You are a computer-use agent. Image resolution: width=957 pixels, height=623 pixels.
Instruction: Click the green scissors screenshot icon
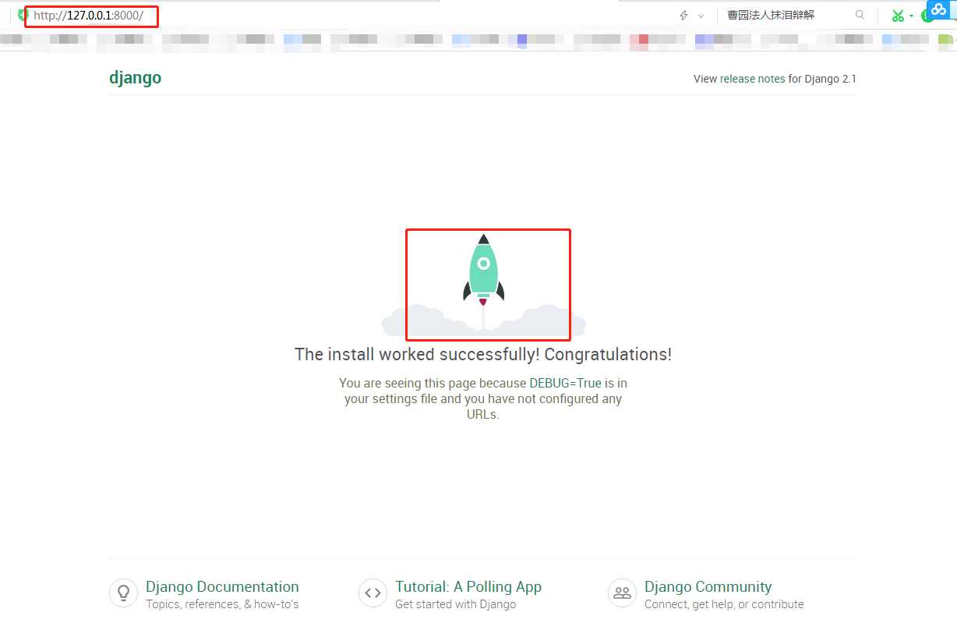tap(898, 15)
